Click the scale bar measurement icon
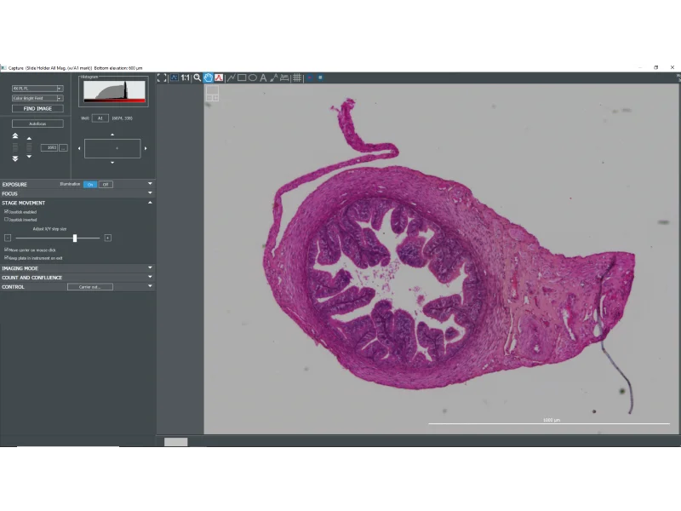The width and height of the screenshot is (681, 511). pyautogui.click(x=284, y=78)
